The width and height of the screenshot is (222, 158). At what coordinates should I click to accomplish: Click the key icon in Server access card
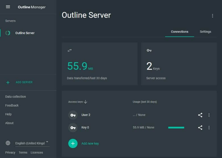click(x=149, y=50)
